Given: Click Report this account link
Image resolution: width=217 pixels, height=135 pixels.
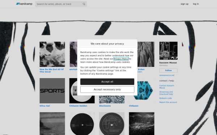Looking at the screenshot, I should point(168,102).
